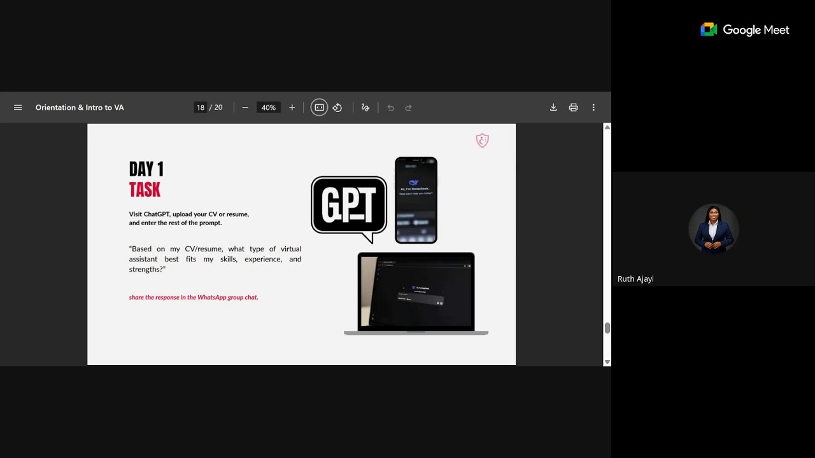Viewport: 815px width, 458px height.
Task: Click the page number field showing 18
Action: (x=201, y=108)
